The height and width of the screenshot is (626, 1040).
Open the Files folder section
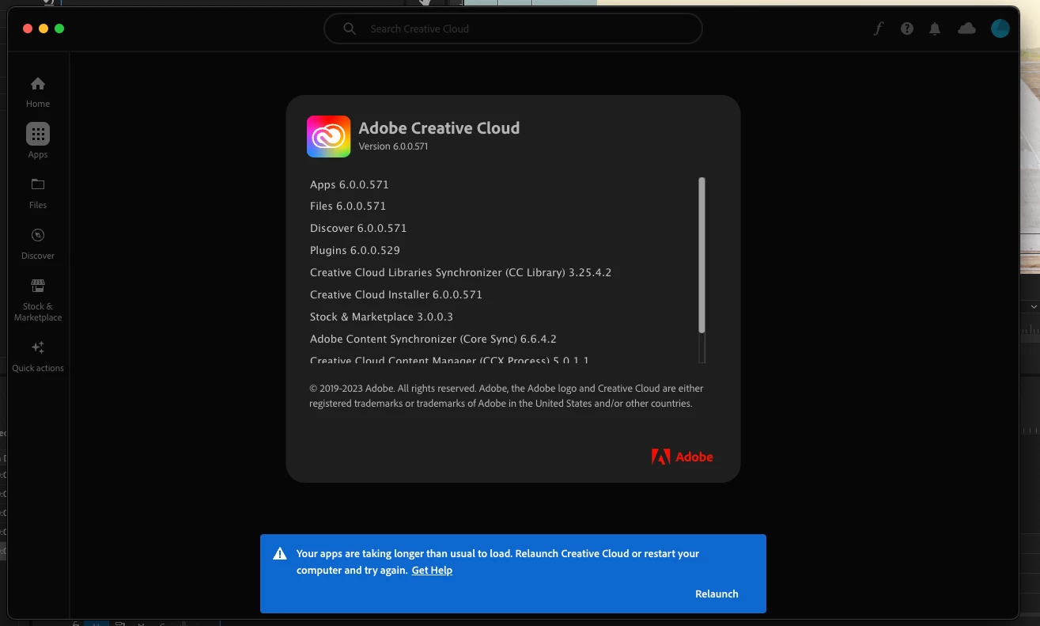[38, 193]
